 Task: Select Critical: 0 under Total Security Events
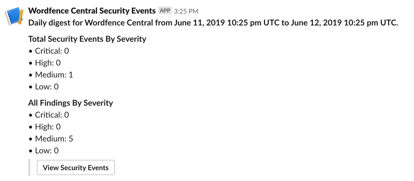click(52, 51)
